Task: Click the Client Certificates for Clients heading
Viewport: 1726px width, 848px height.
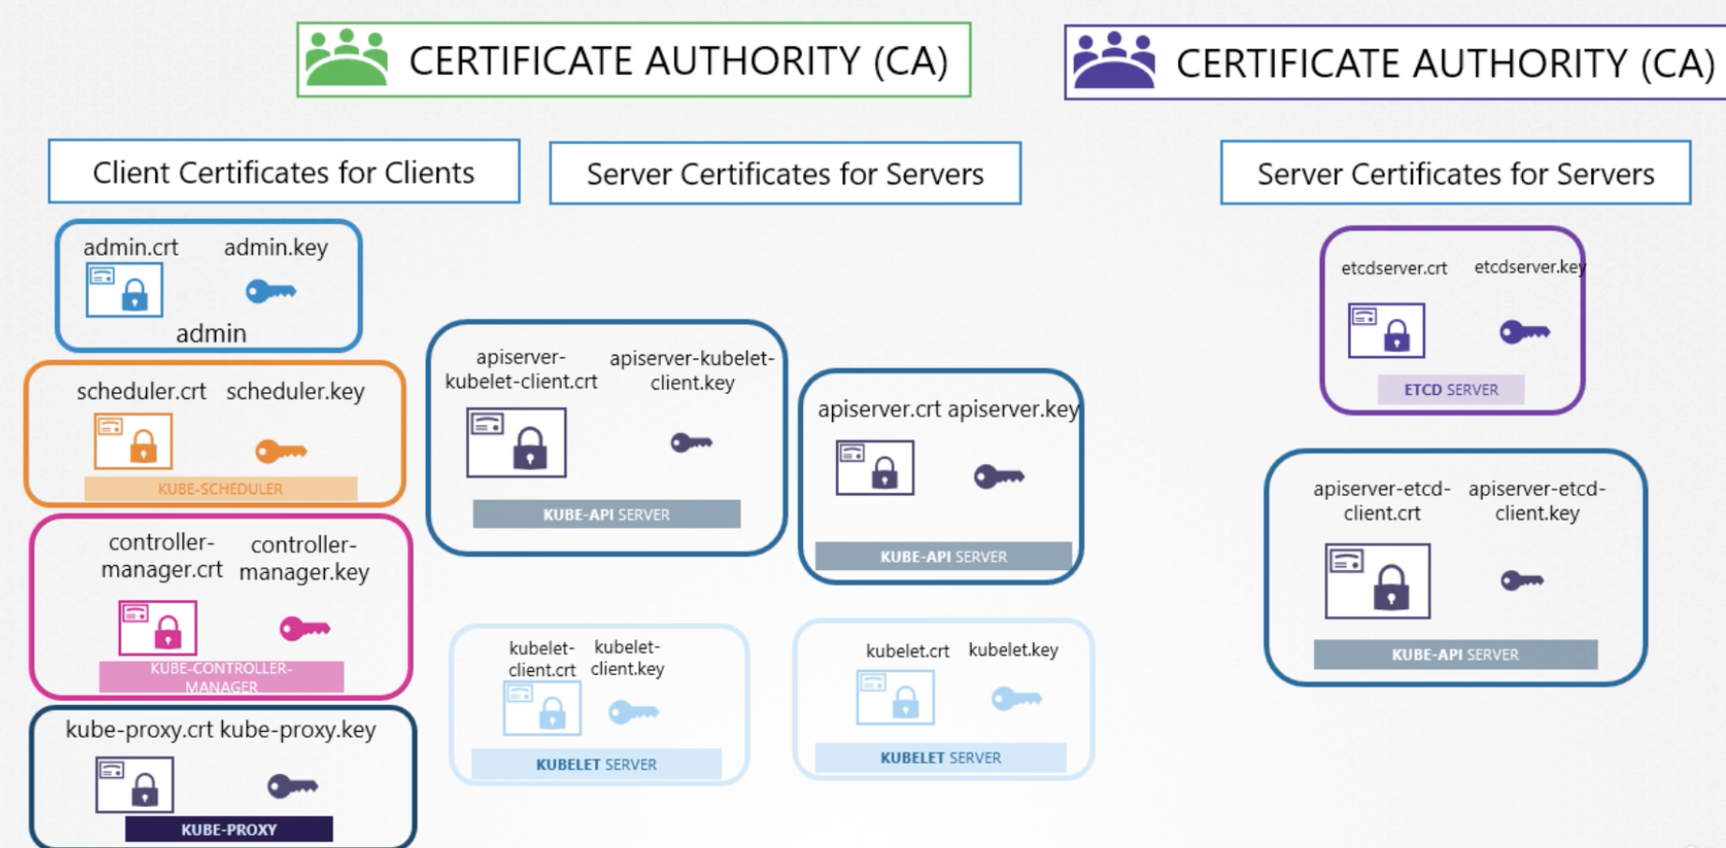Action: (284, 172)
